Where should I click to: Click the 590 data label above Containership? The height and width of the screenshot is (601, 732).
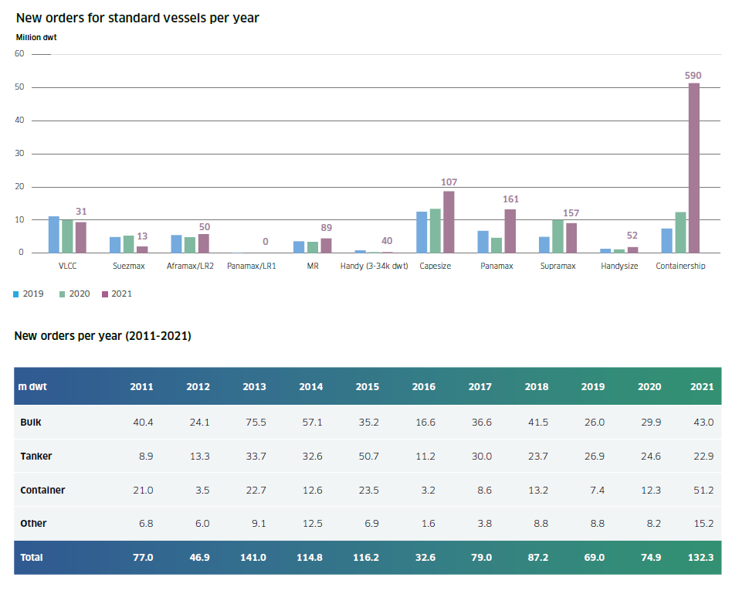coord(694,75)
